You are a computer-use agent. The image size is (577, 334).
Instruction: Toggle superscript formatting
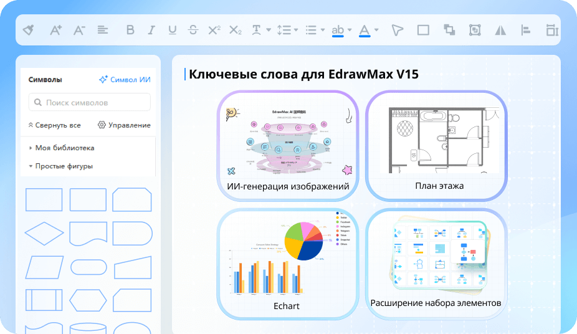[x=214, y=30]
